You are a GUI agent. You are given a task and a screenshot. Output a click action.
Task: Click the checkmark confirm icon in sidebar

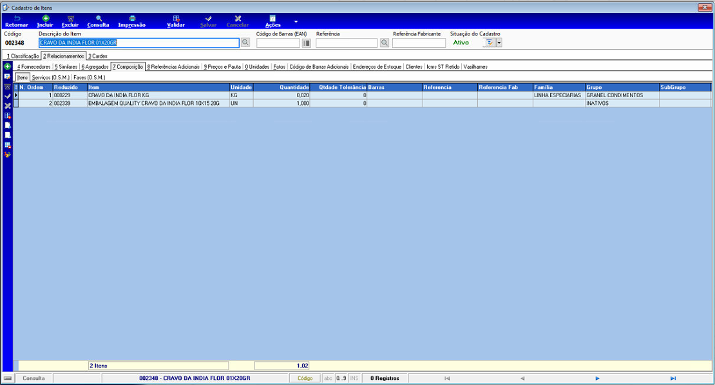7,96
